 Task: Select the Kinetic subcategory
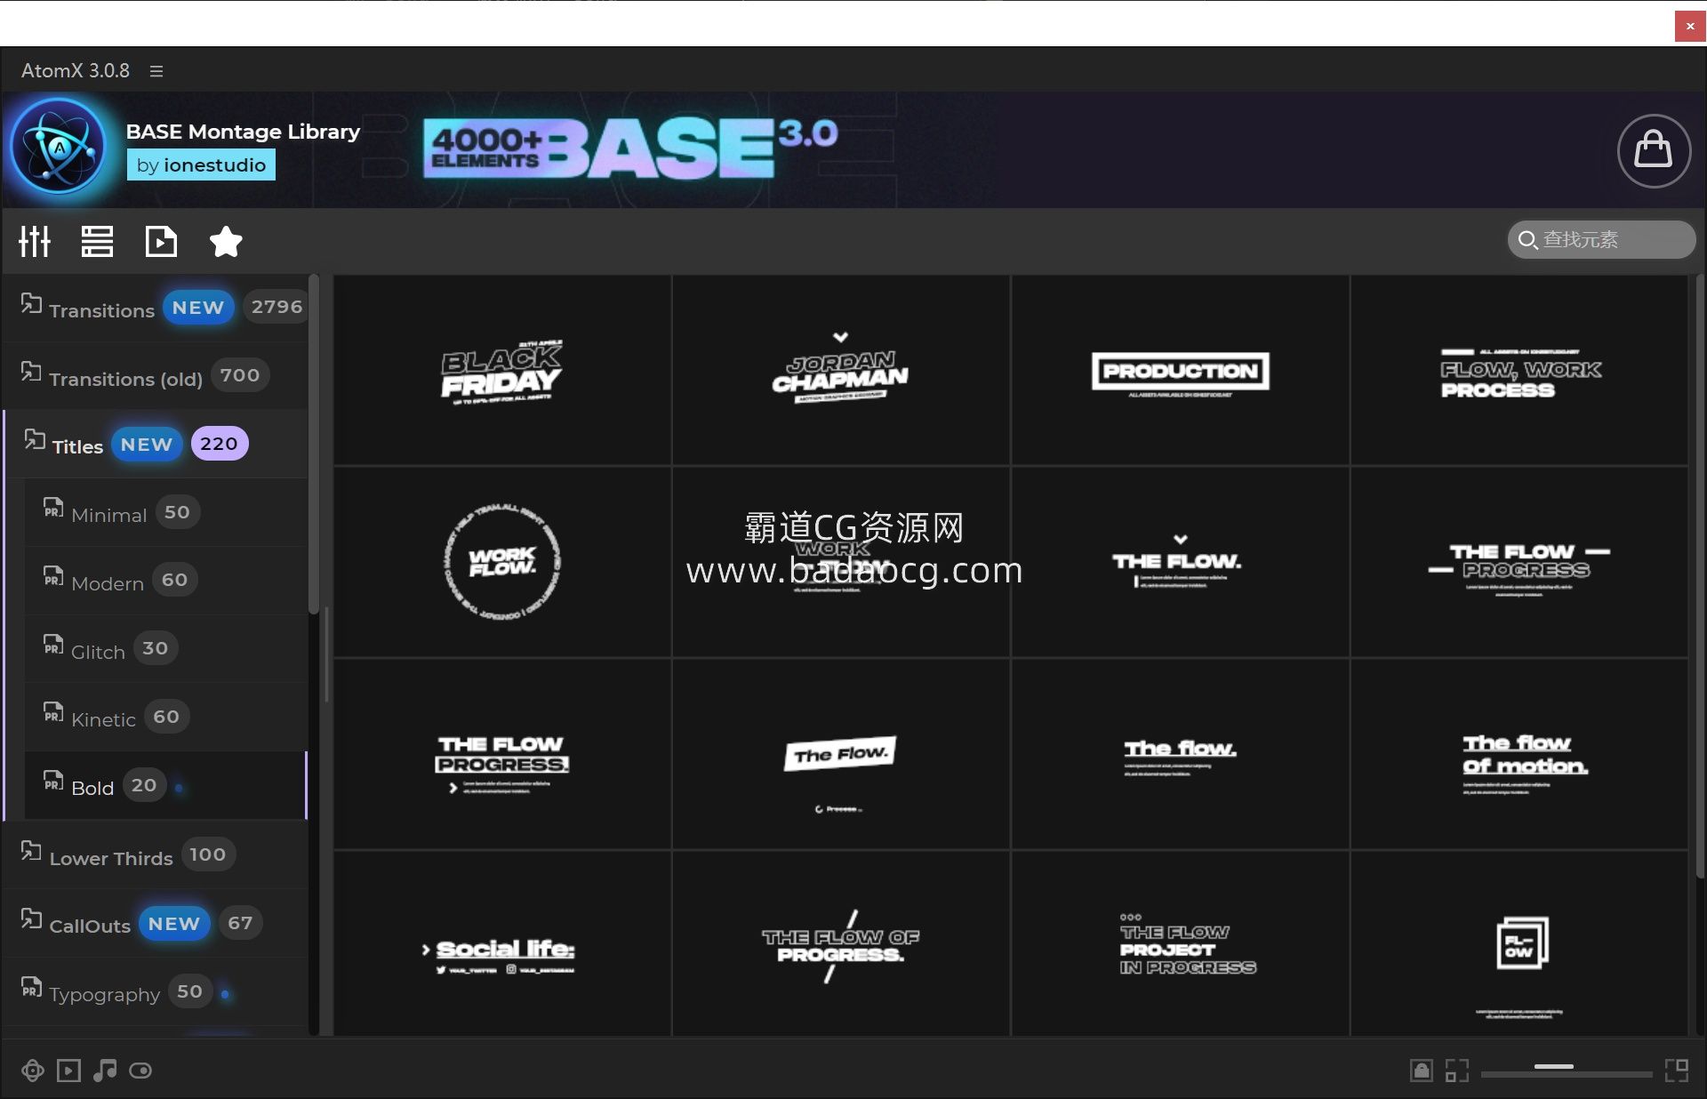(x=165, y=717)
